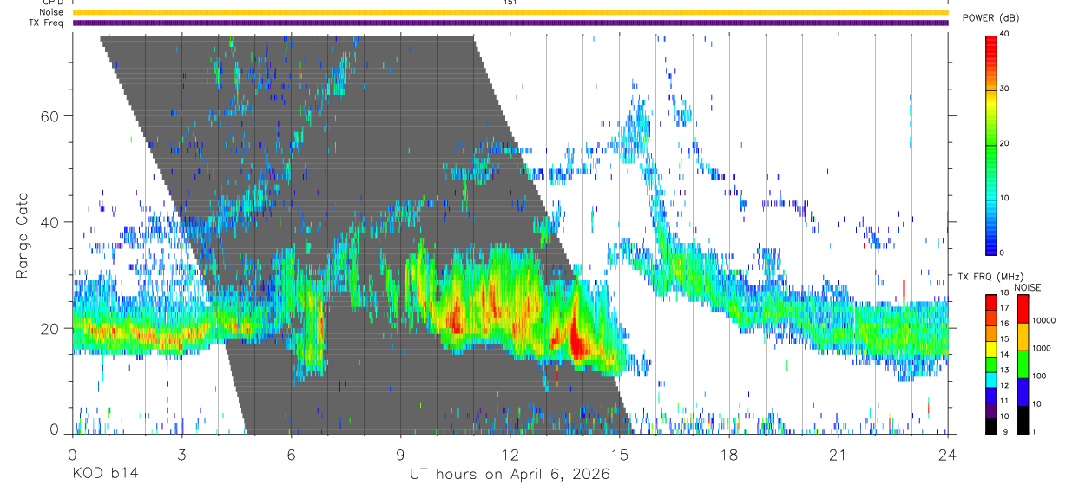Click the 18 tick on UT hours axis
Viewport: 1066px width, 492px height.
click(x=729, y=456)
